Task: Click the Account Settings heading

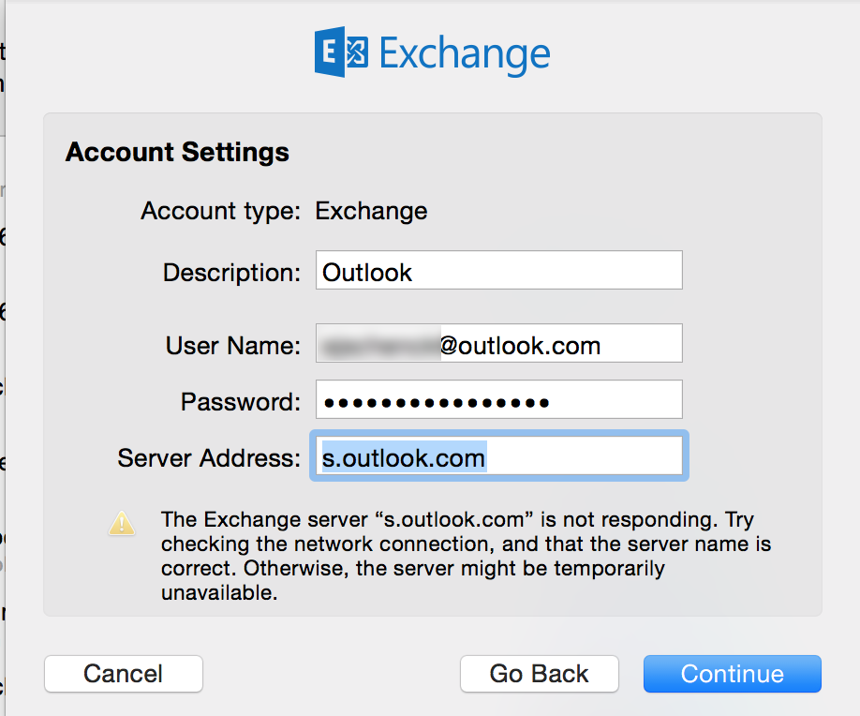Action: coord(177,152)
